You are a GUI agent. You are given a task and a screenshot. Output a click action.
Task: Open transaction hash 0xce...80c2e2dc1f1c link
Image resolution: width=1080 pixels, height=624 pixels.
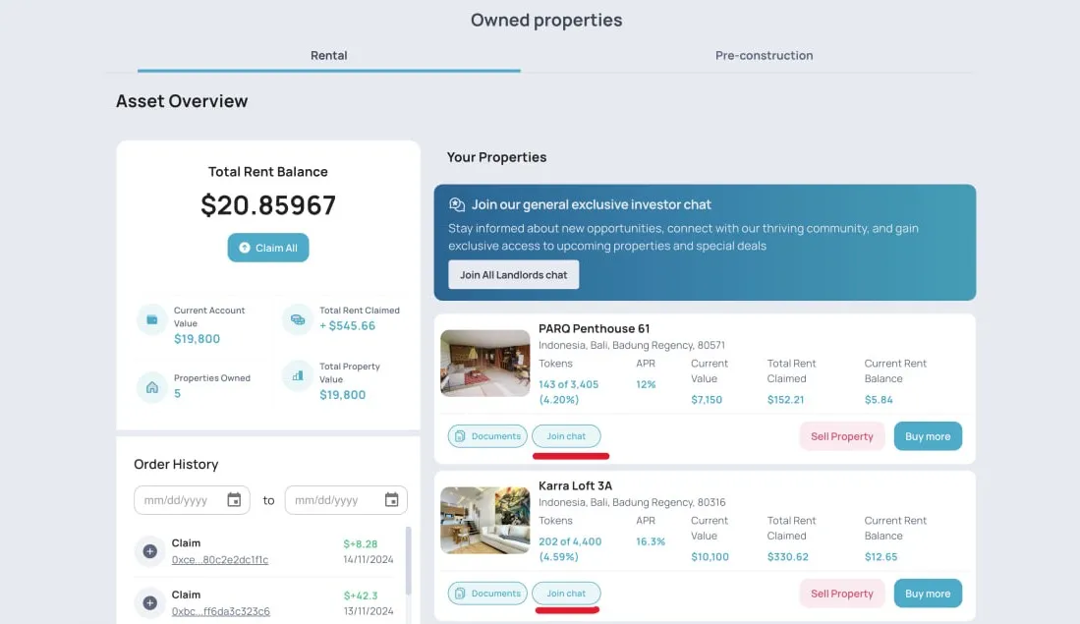click(x=220, y=560)
